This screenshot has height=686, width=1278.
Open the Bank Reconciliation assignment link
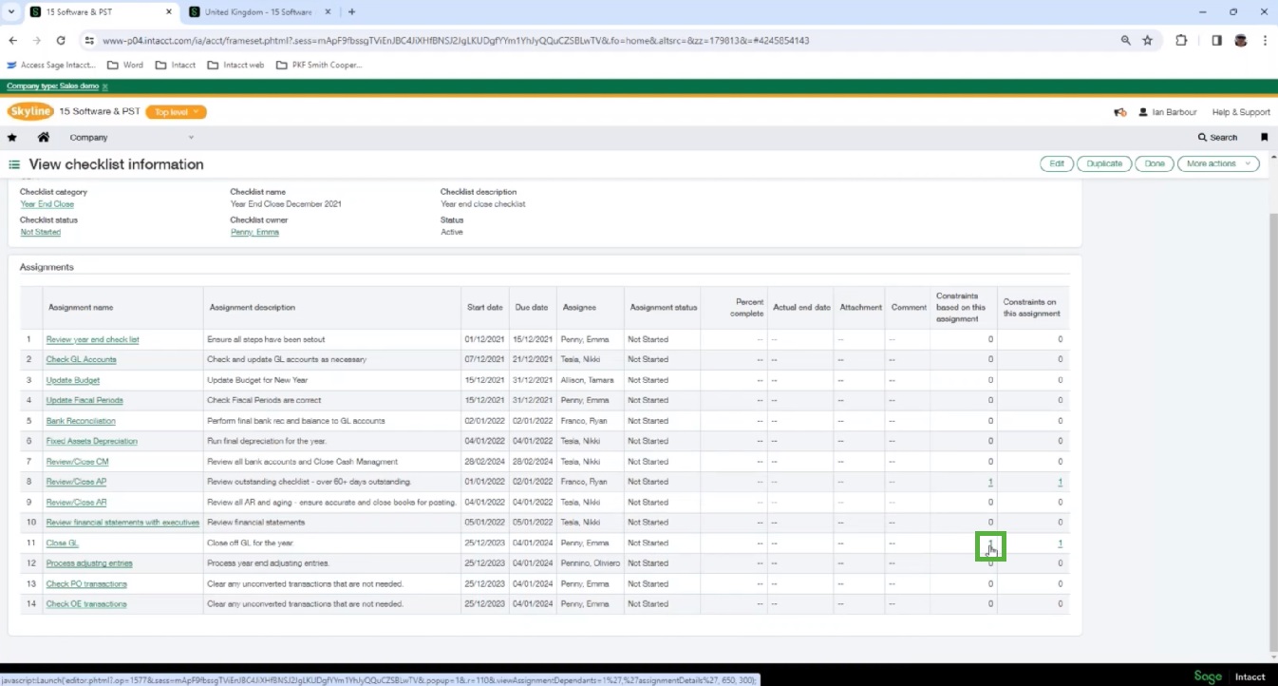81,421
